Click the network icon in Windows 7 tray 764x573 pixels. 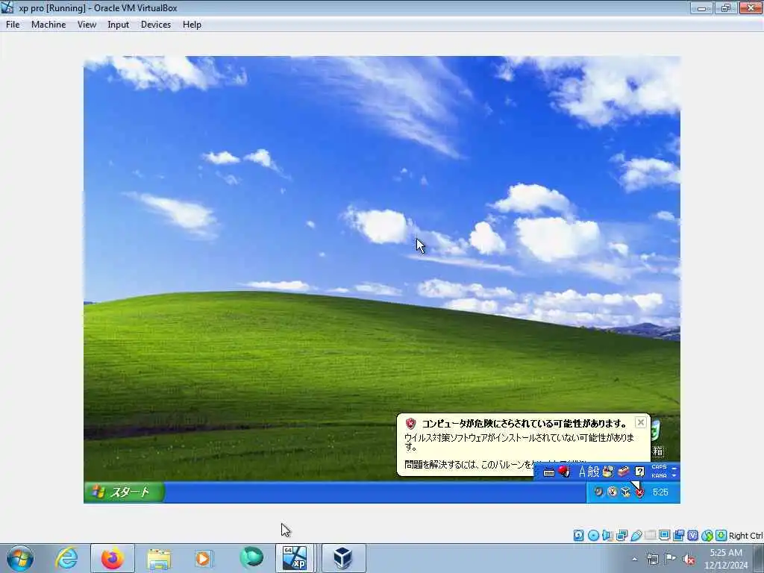pos(652,559)
